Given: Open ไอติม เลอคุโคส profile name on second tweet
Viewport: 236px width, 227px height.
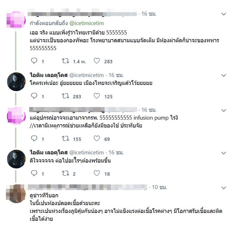Looking at the screenshot, I should click(x=49, y=75).
